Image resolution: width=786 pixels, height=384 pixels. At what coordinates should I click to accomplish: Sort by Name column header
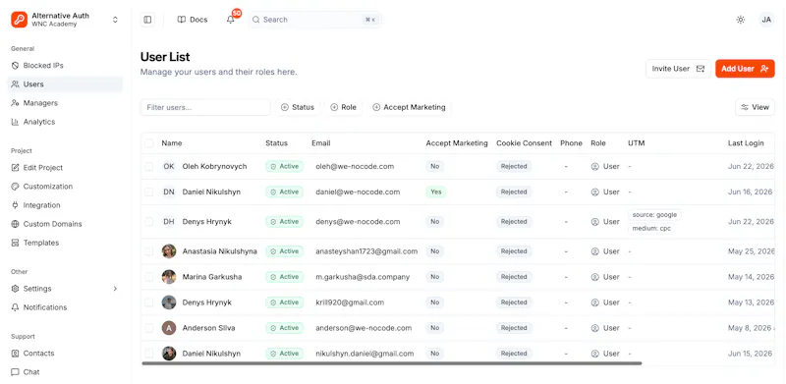(x=171, y=143)
